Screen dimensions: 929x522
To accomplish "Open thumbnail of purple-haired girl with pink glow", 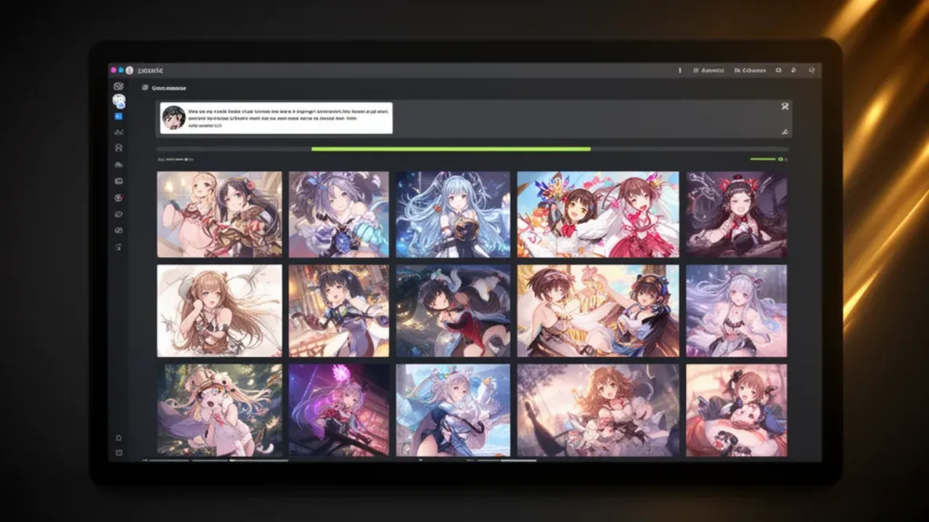I will coord(339,410).
